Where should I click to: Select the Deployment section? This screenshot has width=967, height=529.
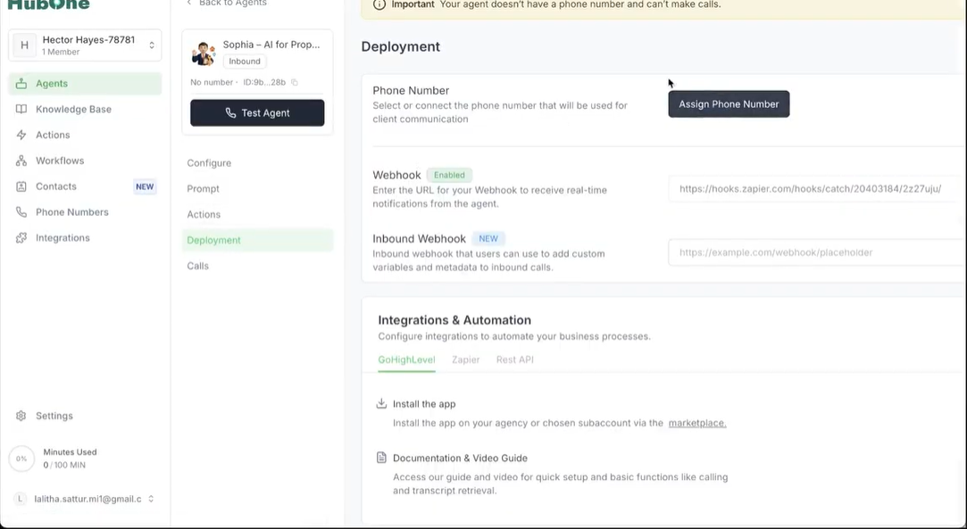coord(257,240)
